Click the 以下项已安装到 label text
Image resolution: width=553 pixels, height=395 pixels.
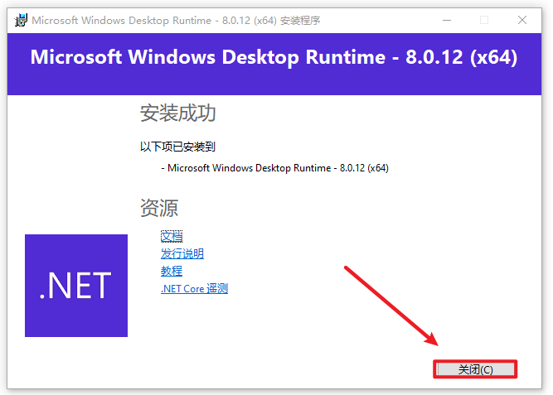pos(177,147)
